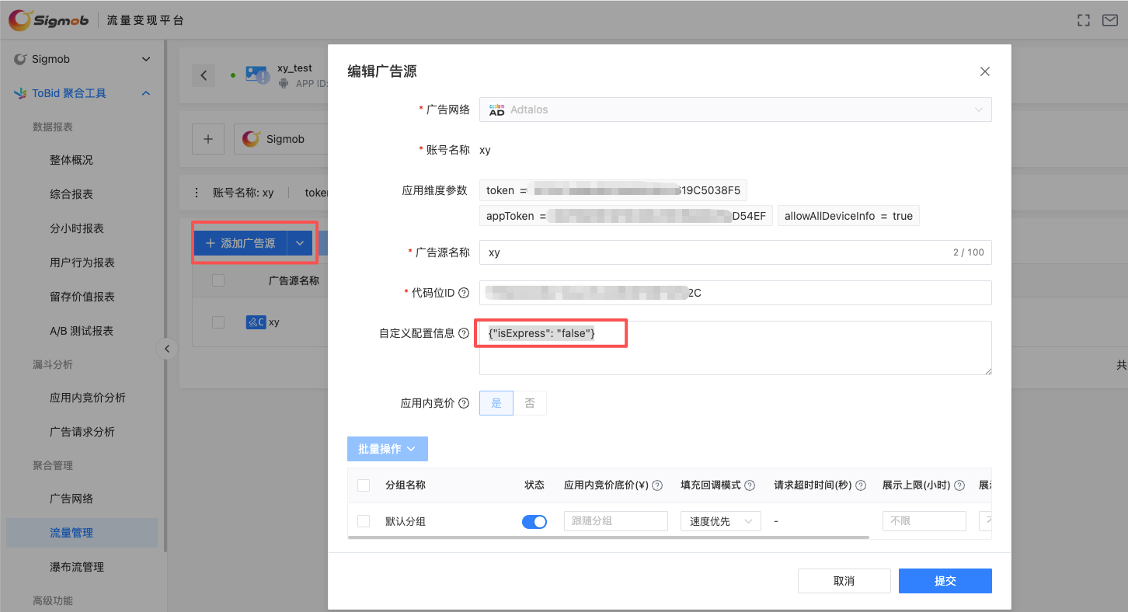Expand the 添加广告源 dropdown arrow

point(300,242)
